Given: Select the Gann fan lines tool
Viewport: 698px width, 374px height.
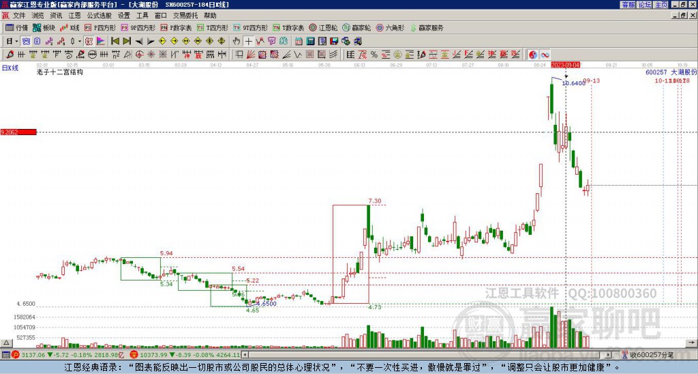Looking at the screenshot, I should (x=250, y=55).
